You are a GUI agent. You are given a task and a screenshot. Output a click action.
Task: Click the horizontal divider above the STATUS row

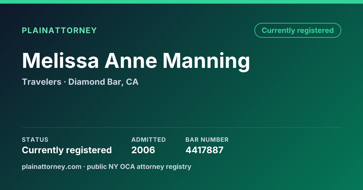pyautogui.click(x=181, y=127)
